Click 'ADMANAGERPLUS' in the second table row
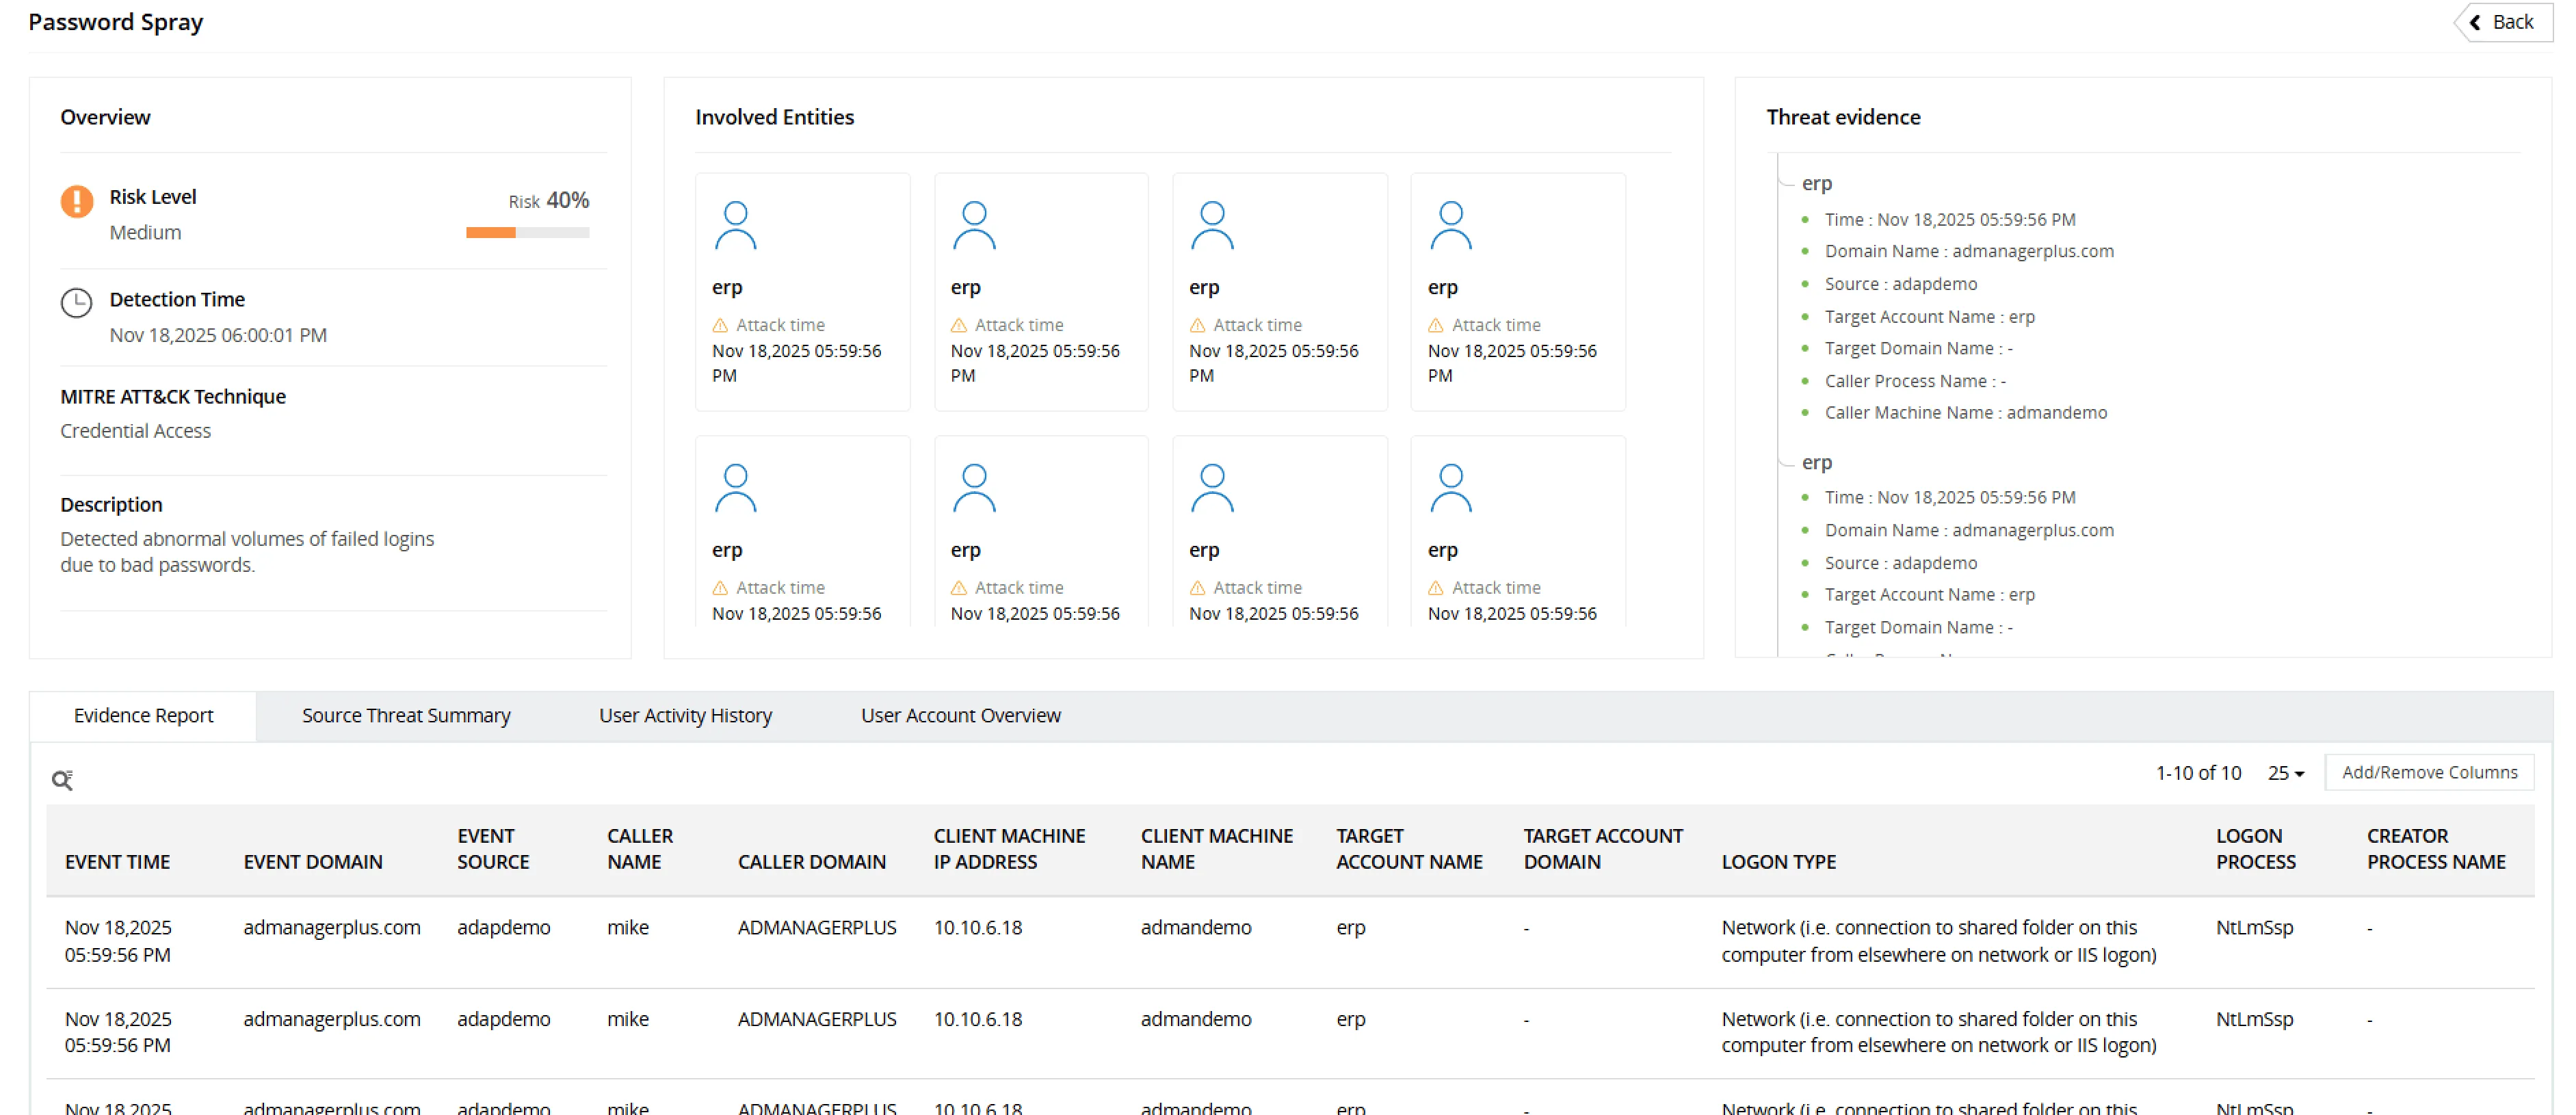This screenshot has width=2576, height=1115. [817, 1019]
